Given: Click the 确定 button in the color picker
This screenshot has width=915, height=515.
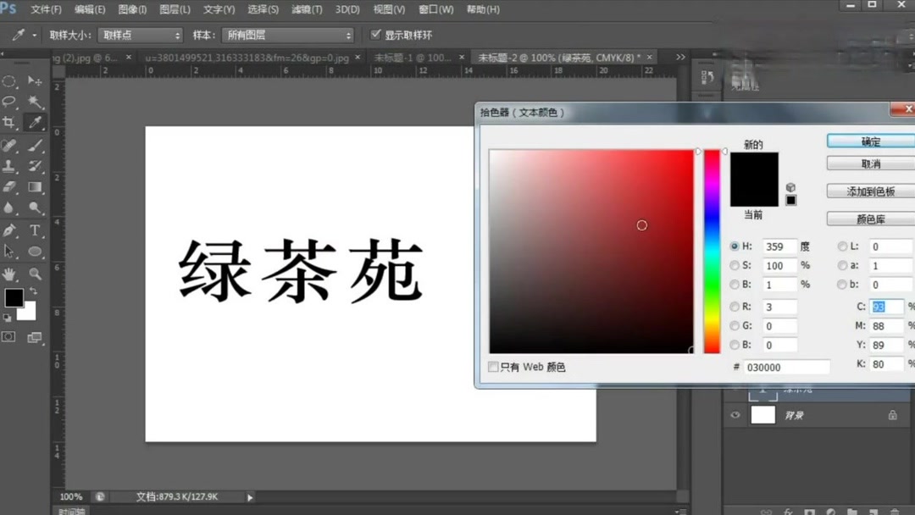Looking at the screenshot, I should tap(869, 141).
